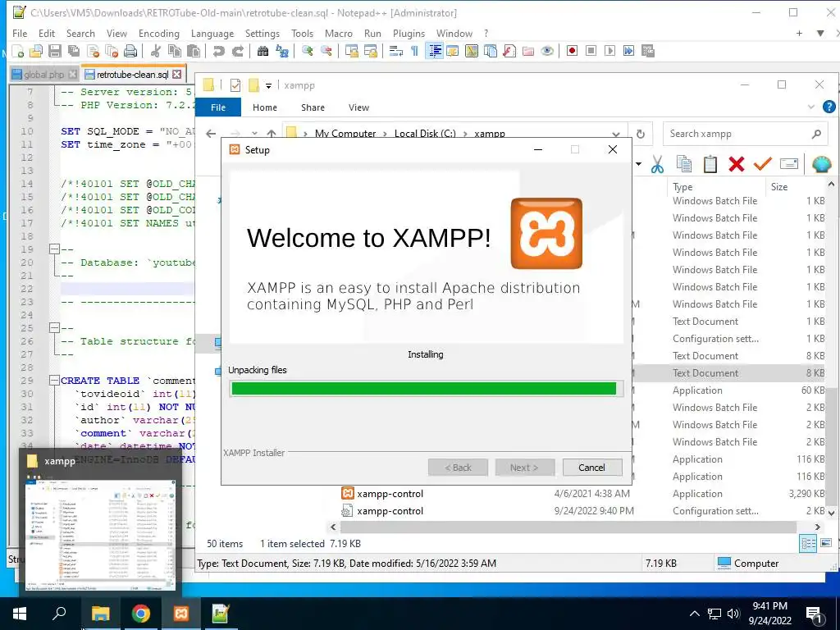This screenshot has width=840, height=630.
Task: Click Local Disk (C:) in address breadcrumb
Action: tap(425, 134)
